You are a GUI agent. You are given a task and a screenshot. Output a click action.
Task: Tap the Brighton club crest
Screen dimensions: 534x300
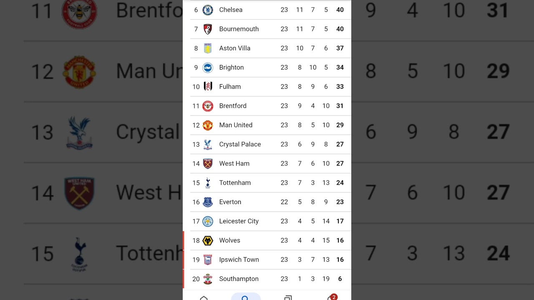[x=208, y=67]
